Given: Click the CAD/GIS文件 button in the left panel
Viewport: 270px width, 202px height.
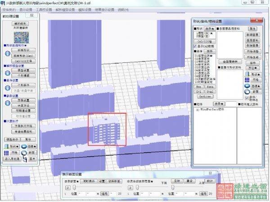Looking at the screenshot, I should (22, 61).
